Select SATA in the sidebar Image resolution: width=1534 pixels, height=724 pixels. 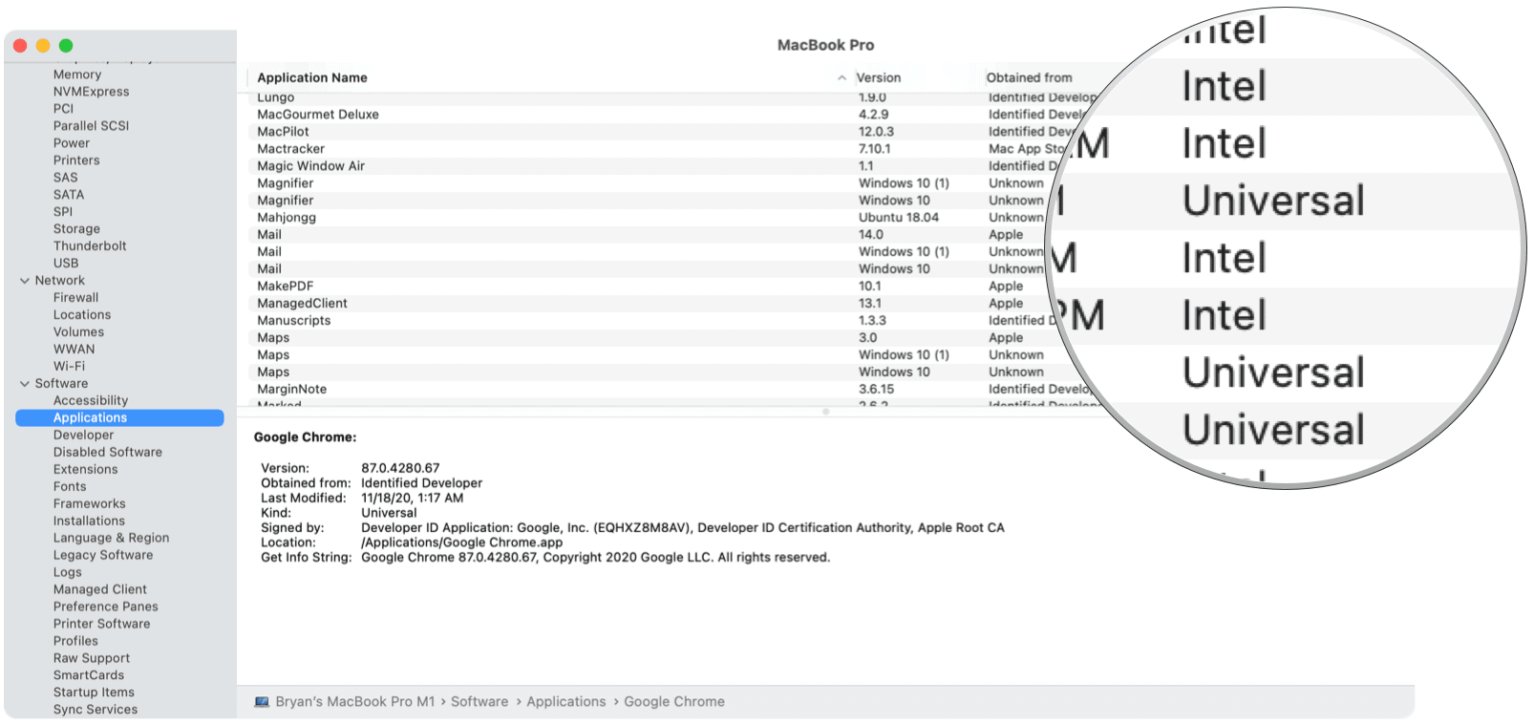coord(69,195)
